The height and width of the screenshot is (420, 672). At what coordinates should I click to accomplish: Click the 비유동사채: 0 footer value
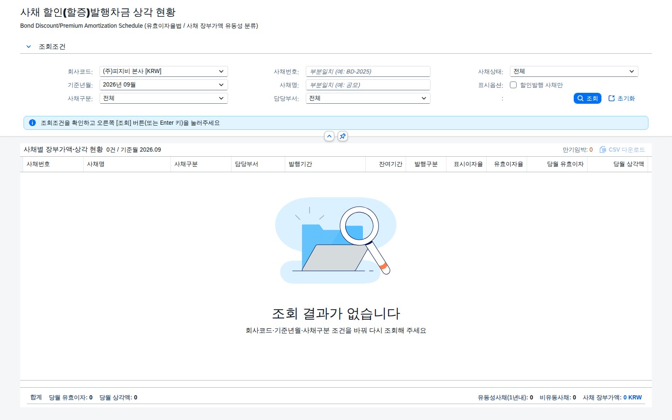point(558,397)
